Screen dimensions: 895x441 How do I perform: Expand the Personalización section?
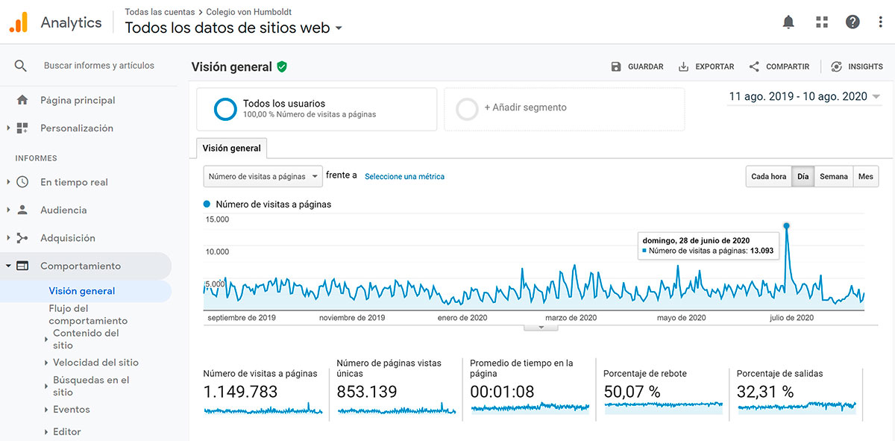tap(9, 128)
